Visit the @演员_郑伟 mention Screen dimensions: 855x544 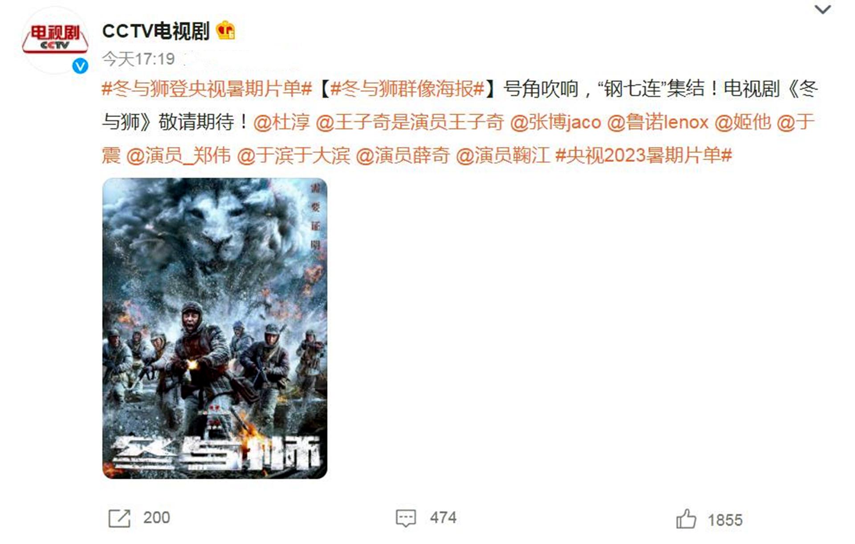pyautogui.click(x=179, y=155)
